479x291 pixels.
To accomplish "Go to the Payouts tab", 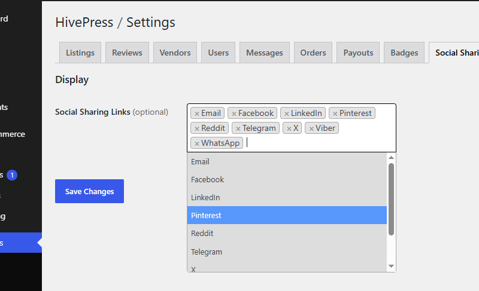I will 358,53.
